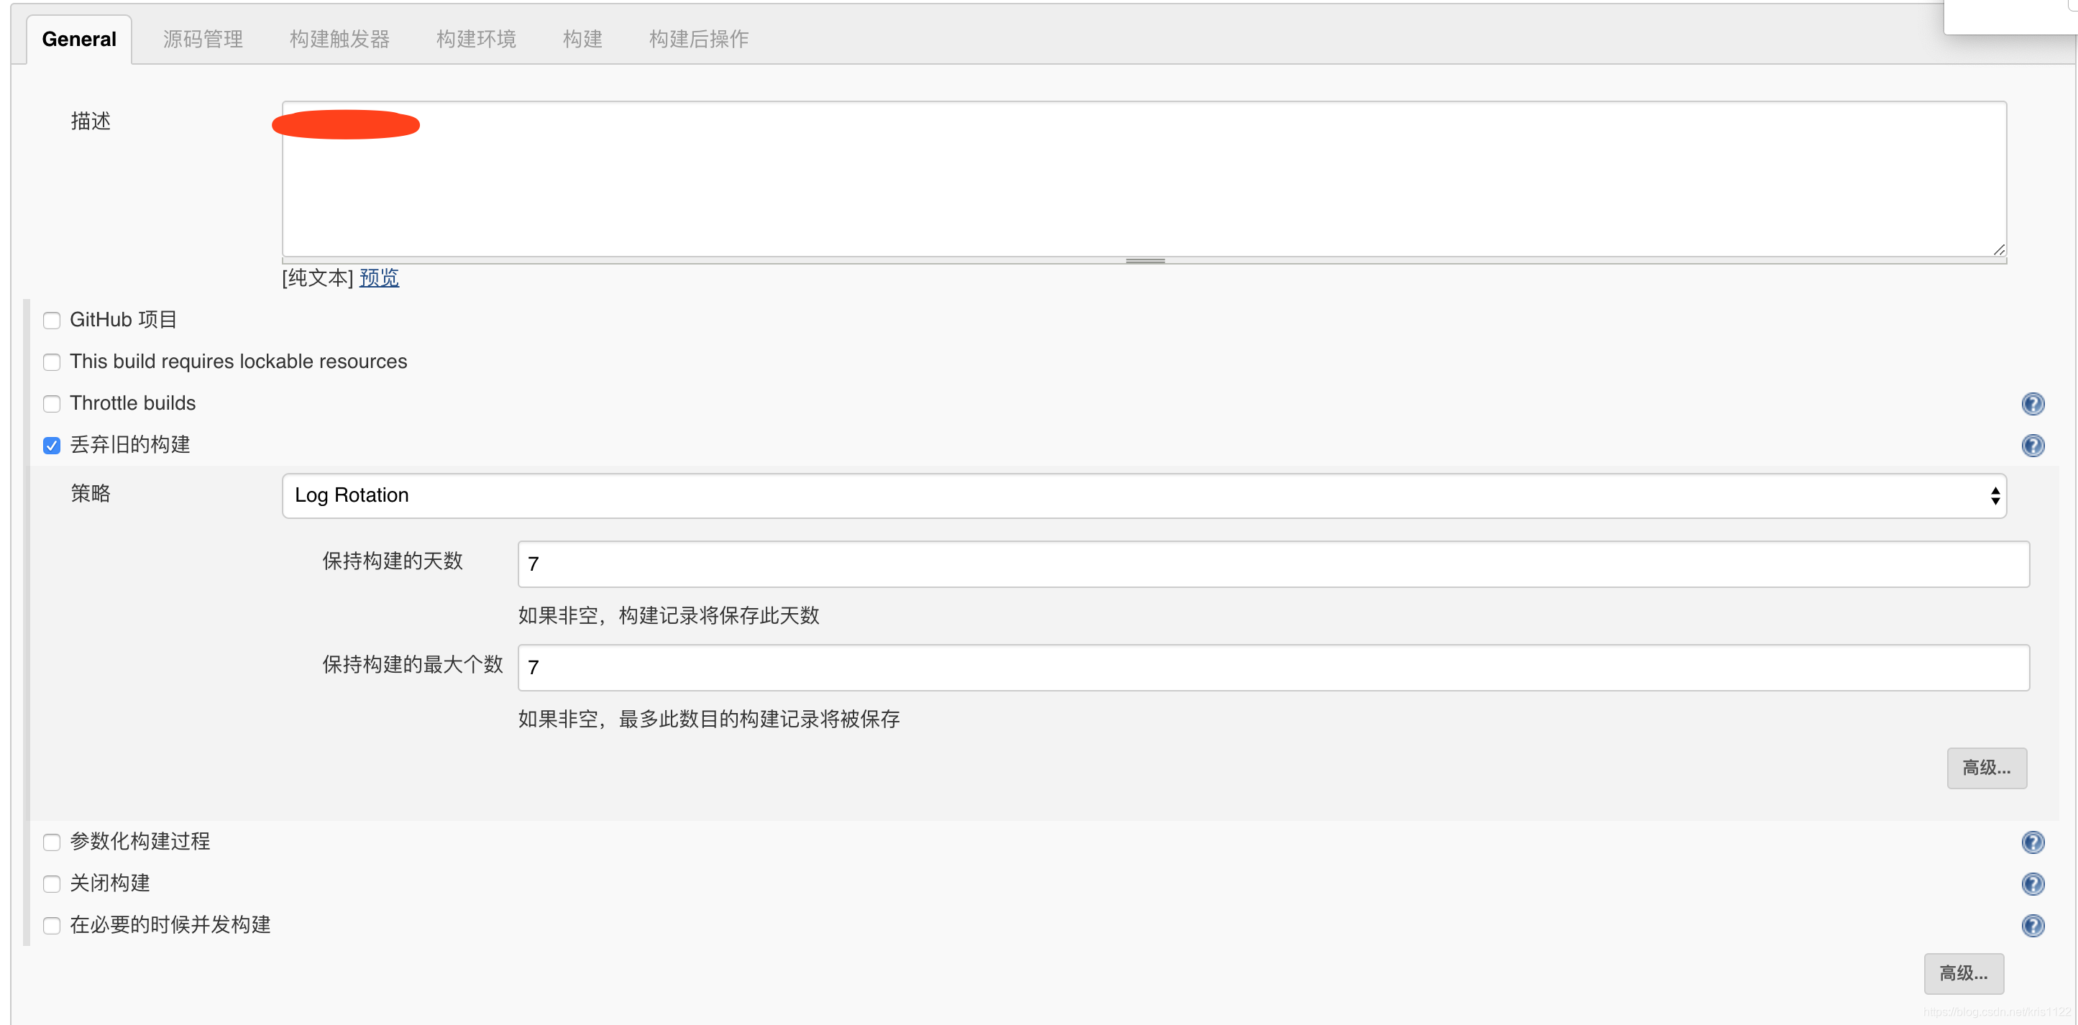Toggle Throttle builds checkbox

click(x=52, y=403)
